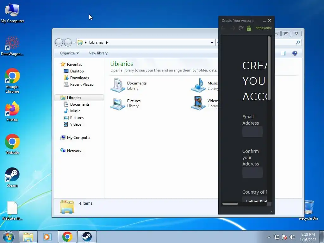Click the Steam window horizontal scrollbar

(x=230, y=204)
